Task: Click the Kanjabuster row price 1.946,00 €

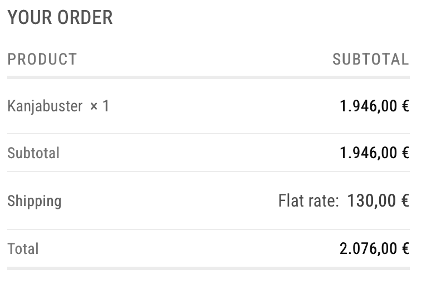Action: [x=374, y=106]
